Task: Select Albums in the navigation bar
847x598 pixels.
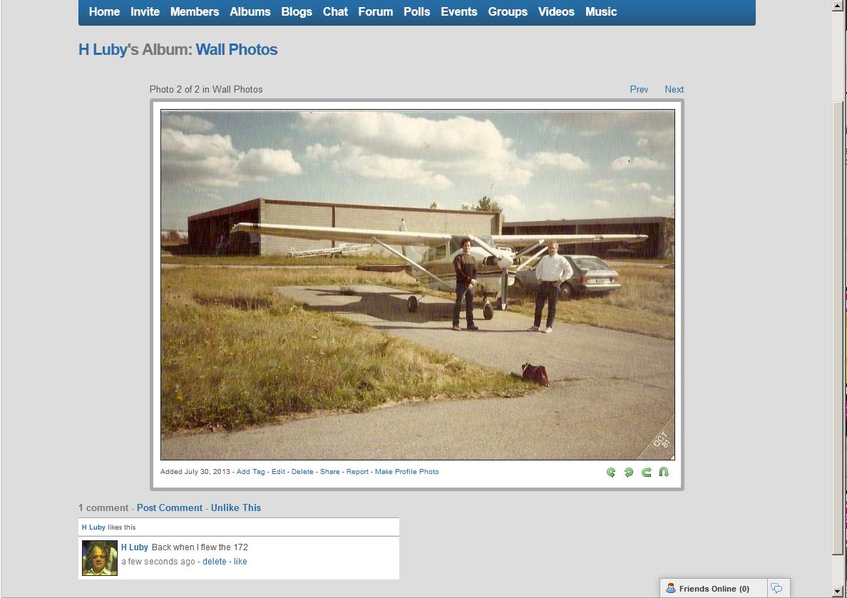Action: click(x=250, y=12)
